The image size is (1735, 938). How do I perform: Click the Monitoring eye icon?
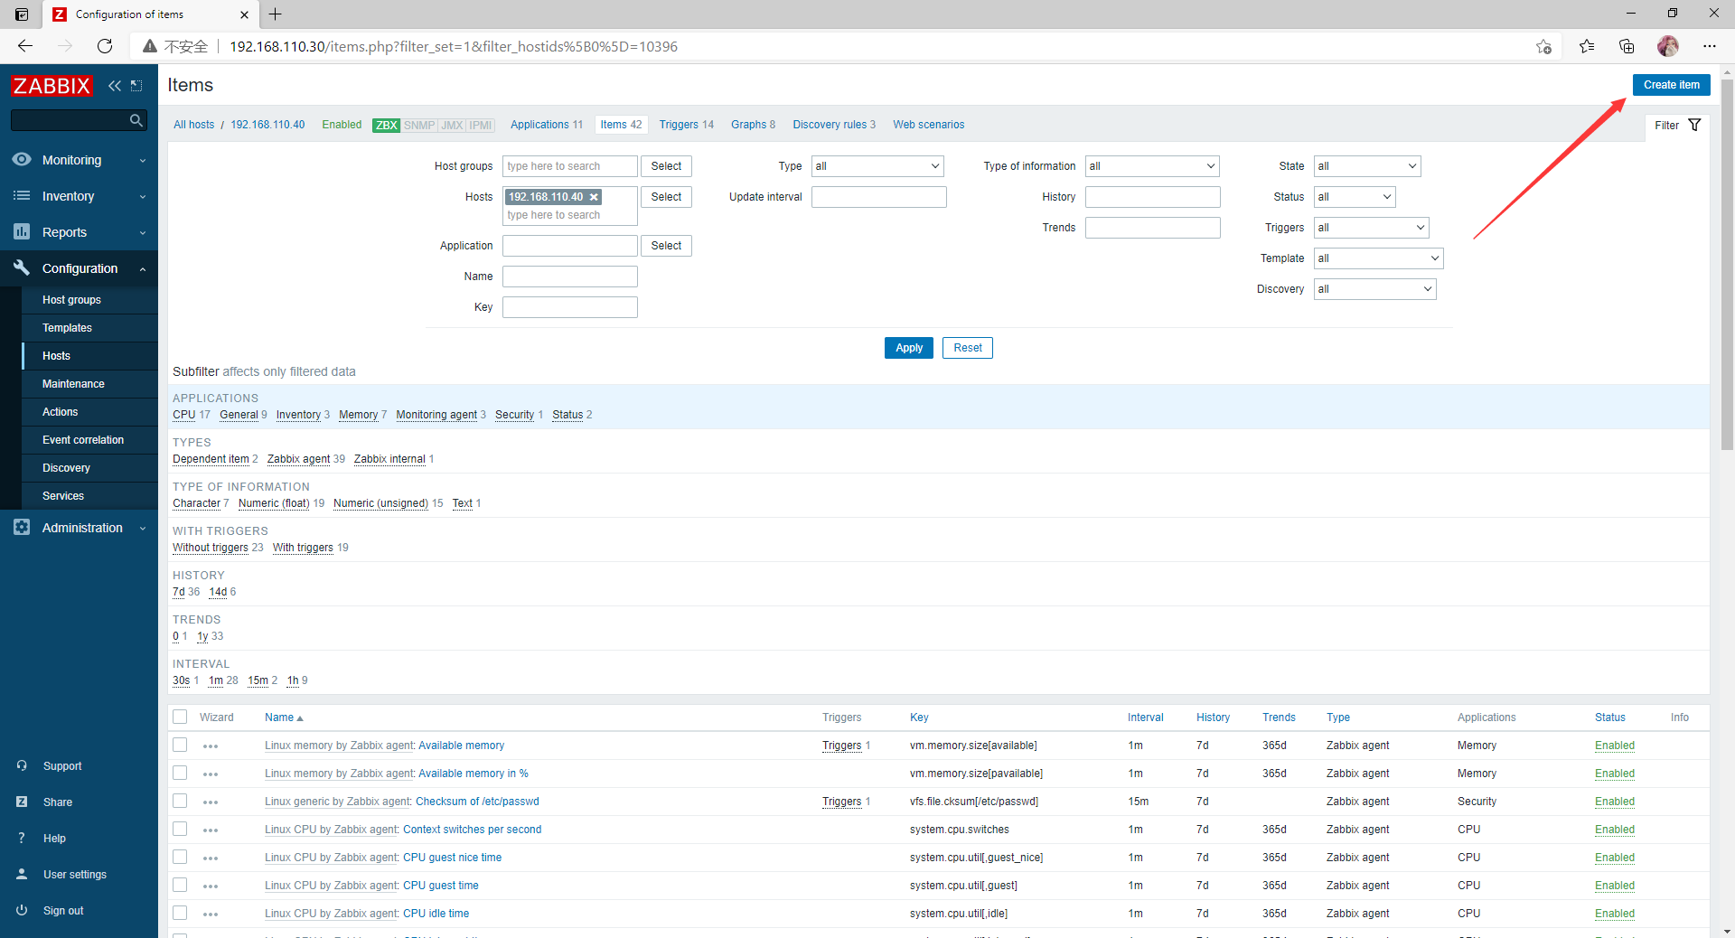[22, 159]
